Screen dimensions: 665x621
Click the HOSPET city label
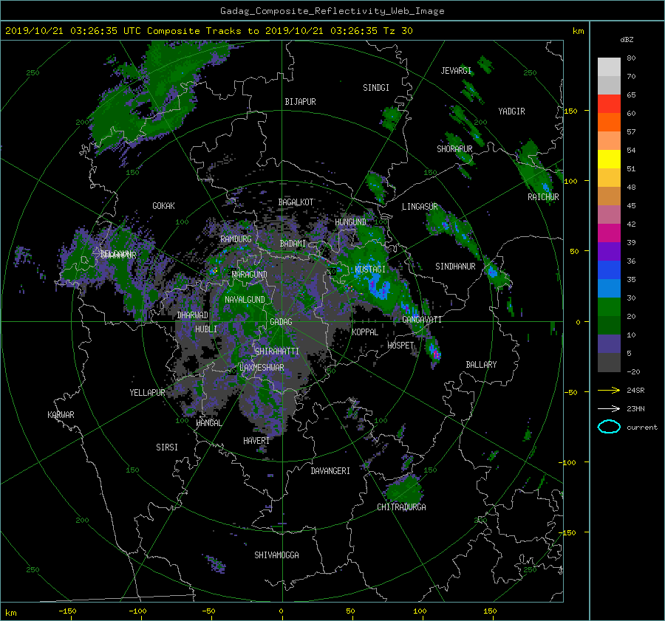(x=400, y=346)
